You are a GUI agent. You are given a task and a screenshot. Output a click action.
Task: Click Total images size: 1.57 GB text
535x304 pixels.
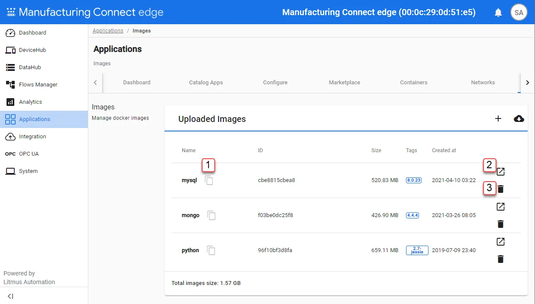(x=206, y=283)
